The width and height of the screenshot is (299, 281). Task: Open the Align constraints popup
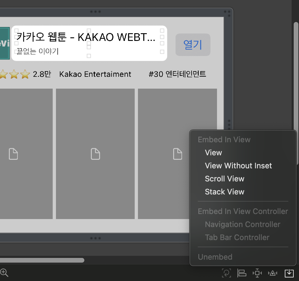pos(242,273)
